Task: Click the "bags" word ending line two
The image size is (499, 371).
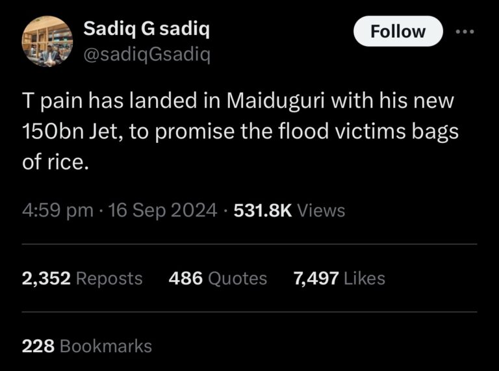Action: [x=441, y=132]
